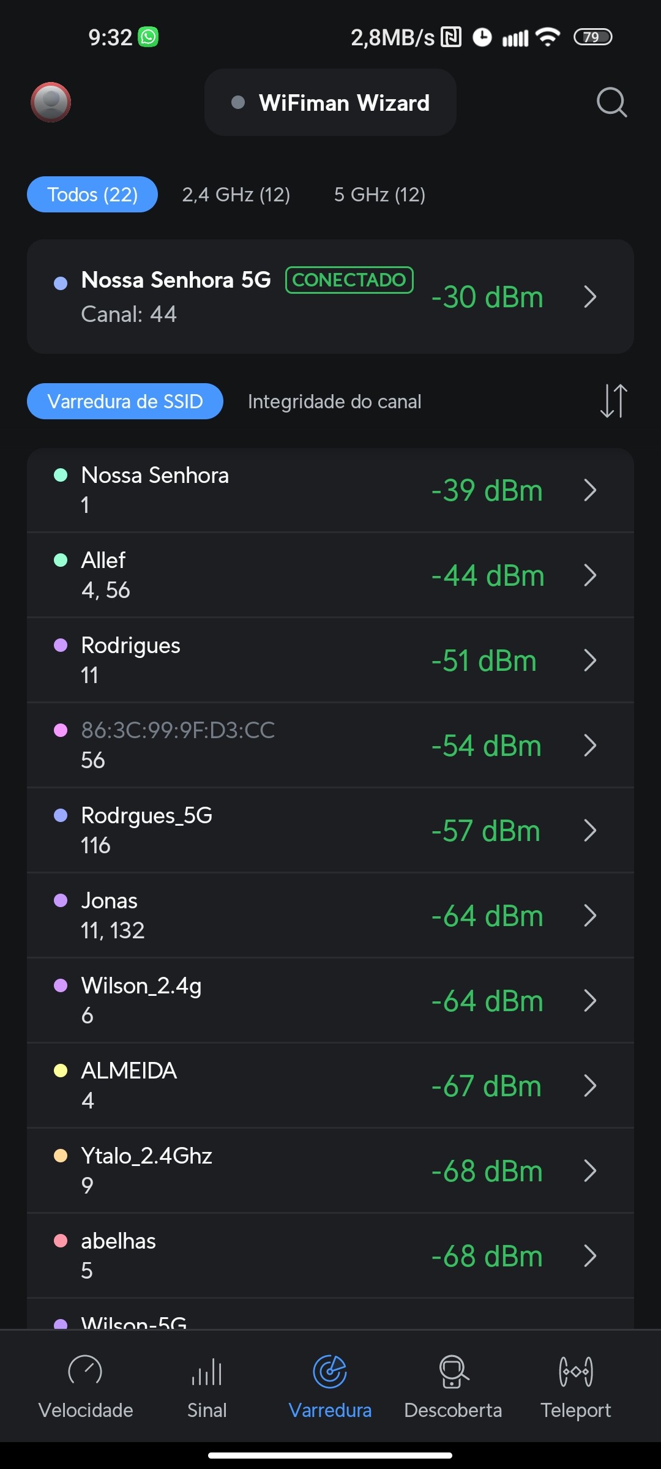Tap the profile avatar icon

51,102
